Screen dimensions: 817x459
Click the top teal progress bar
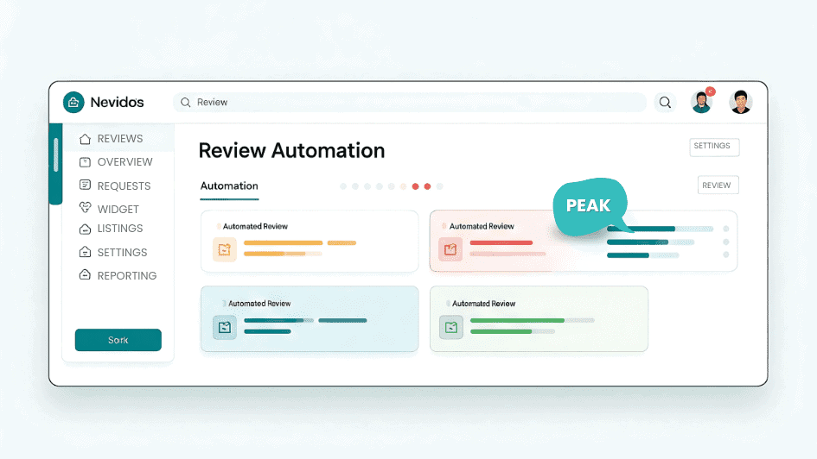[661, 229]
